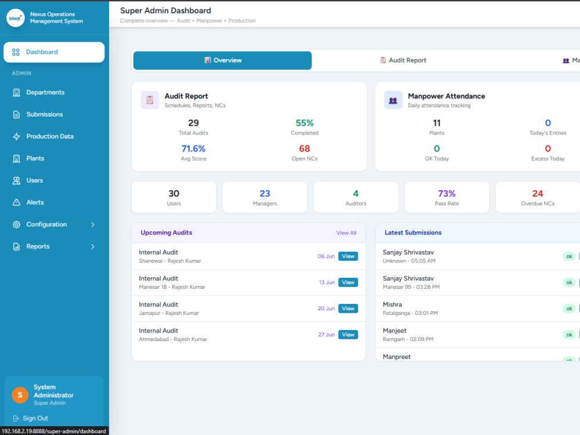
Task: View the 20 Jun Jamapur audit
Action: pos(348,309)
